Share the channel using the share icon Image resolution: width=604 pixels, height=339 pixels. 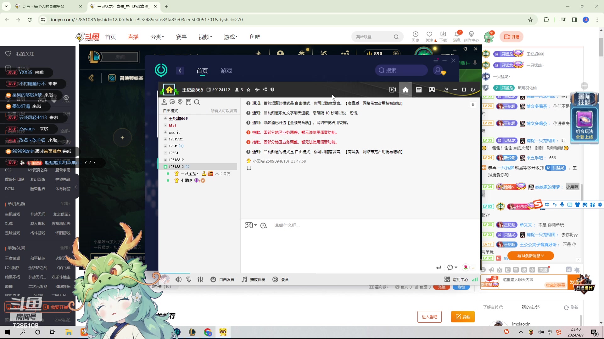click(265, 89)
